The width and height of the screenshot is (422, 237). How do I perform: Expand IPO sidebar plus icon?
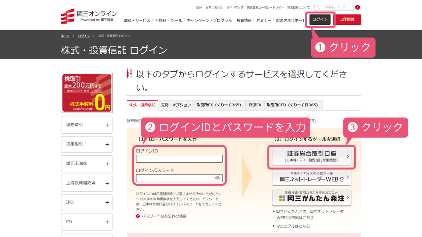coord(107,203)
